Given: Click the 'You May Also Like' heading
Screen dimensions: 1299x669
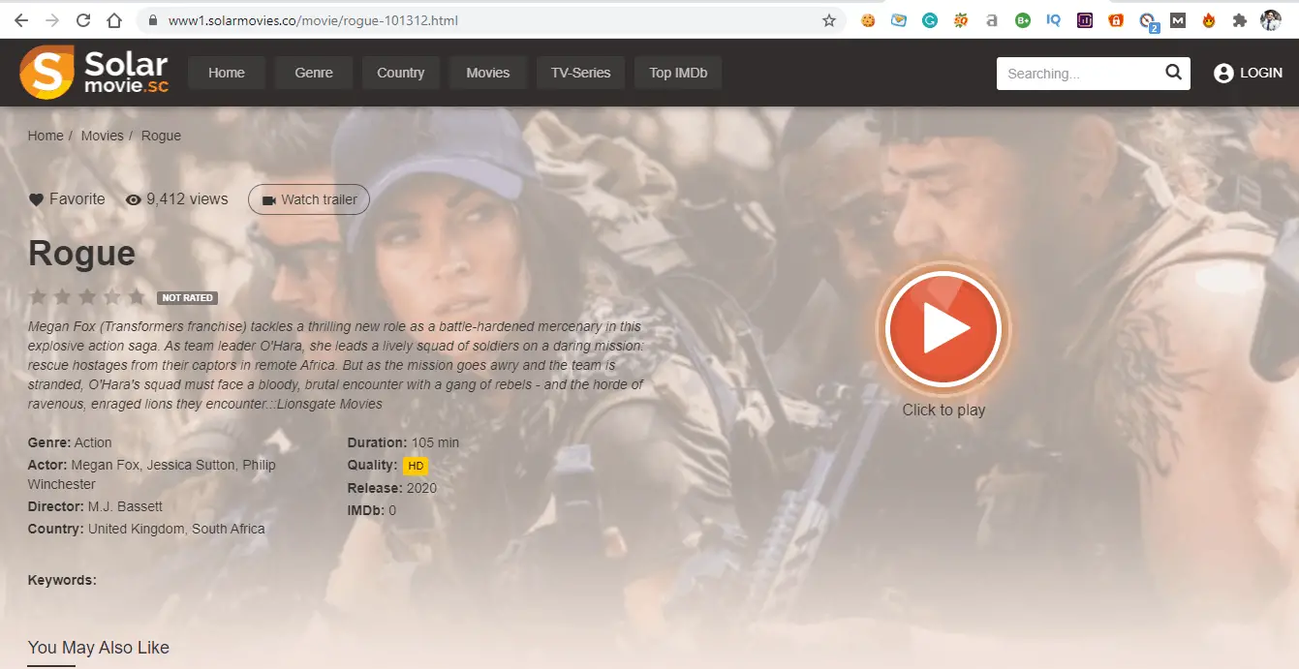Looking at the screenshot, I should click(99, 647).
